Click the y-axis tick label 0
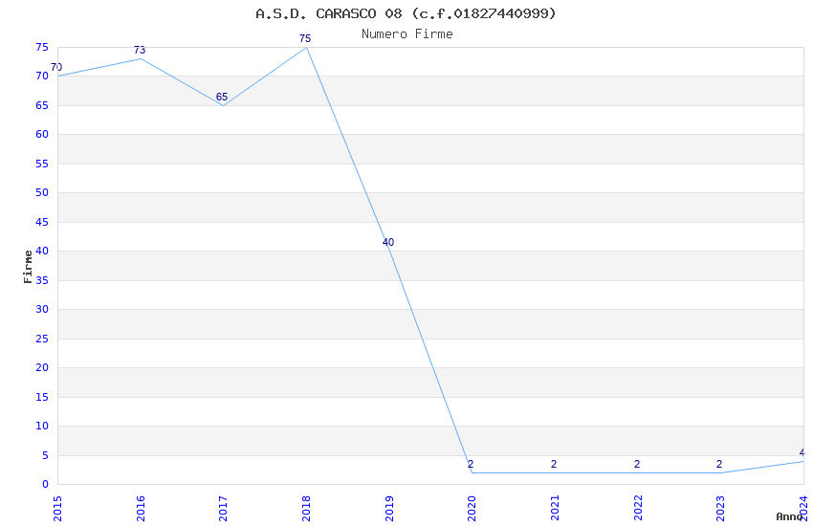813x526 pixels. 46,485
